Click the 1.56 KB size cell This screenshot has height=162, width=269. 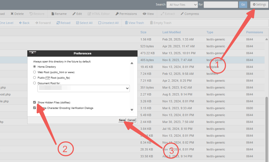(x=146, y=39)
